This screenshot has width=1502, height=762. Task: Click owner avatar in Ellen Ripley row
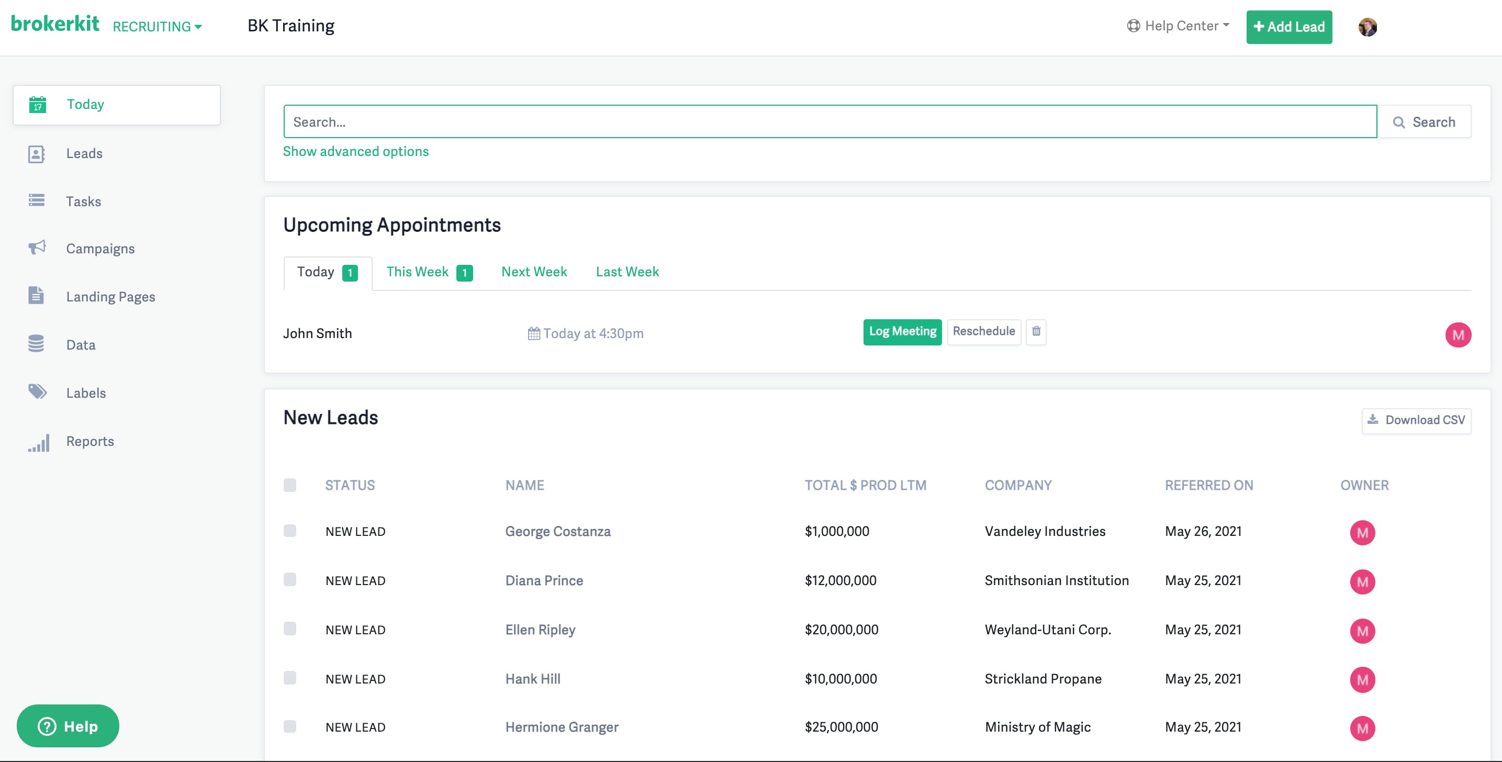click(x=1362, y=631)
